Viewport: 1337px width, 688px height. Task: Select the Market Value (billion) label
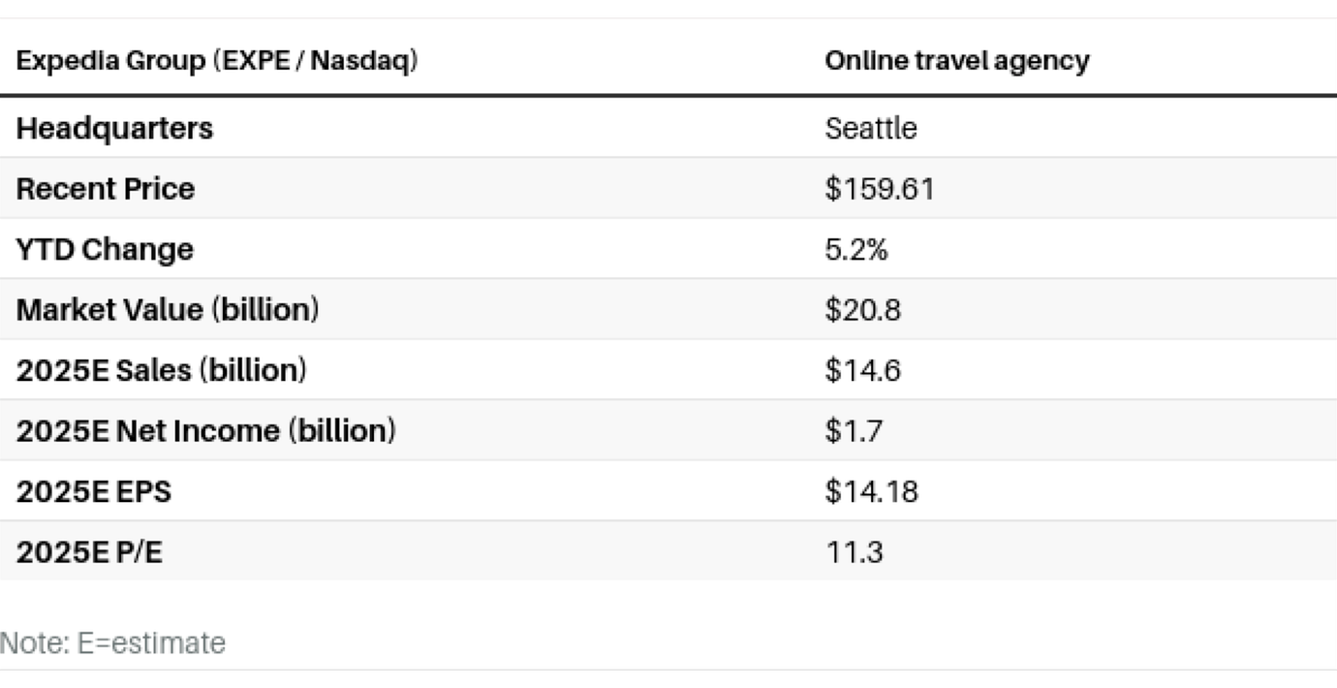tap(167, 309)
